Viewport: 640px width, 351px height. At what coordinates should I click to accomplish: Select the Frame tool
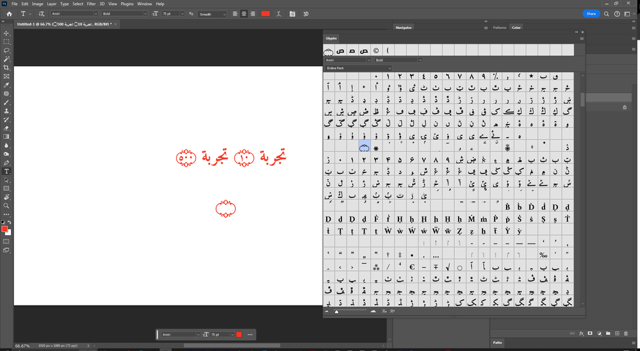[6, 76]
